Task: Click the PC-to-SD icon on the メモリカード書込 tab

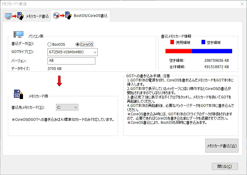Action: [x=14, y=16]
